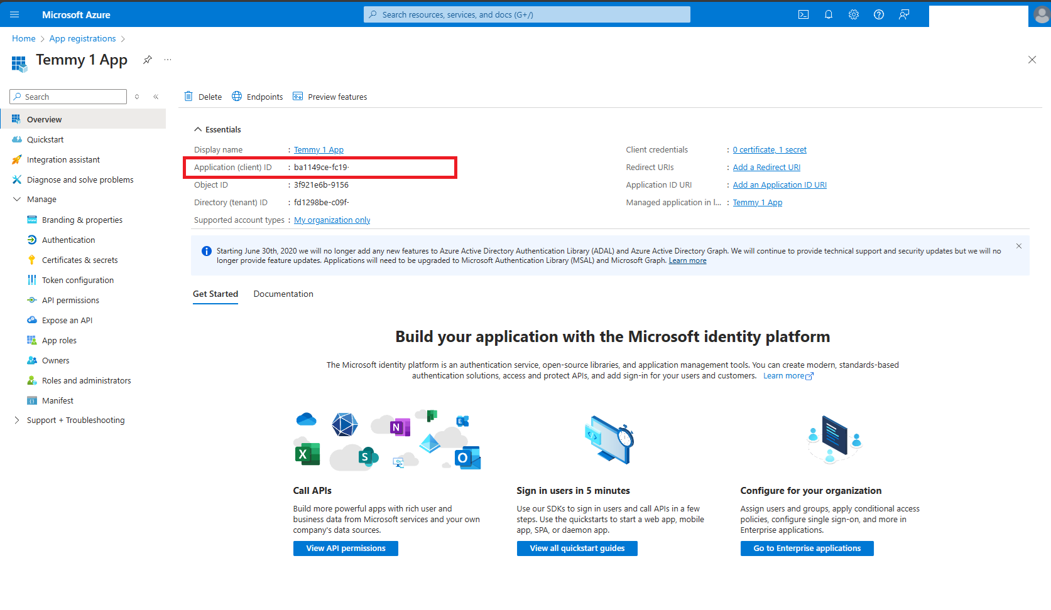
Task: Open Cloud Shell from the top bar
Action: point(803,14)
